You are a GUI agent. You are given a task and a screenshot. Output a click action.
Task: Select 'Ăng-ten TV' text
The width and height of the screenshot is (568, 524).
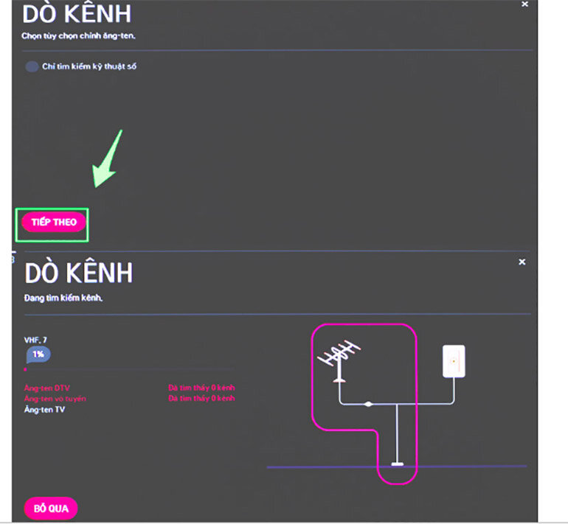coord(44,409)
